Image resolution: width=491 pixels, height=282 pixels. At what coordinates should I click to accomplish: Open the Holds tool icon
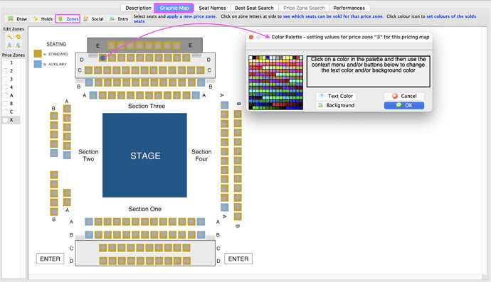36,18
